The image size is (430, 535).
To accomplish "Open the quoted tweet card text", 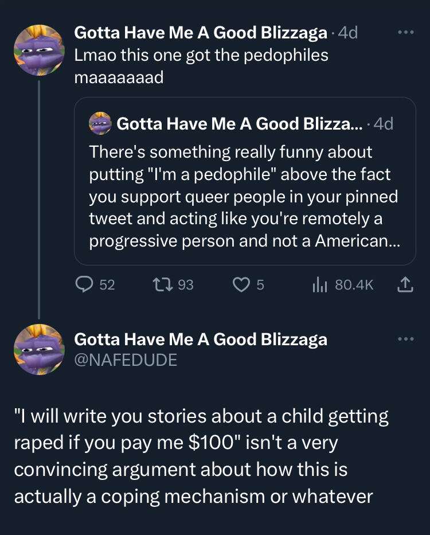I will coord(244,196).
